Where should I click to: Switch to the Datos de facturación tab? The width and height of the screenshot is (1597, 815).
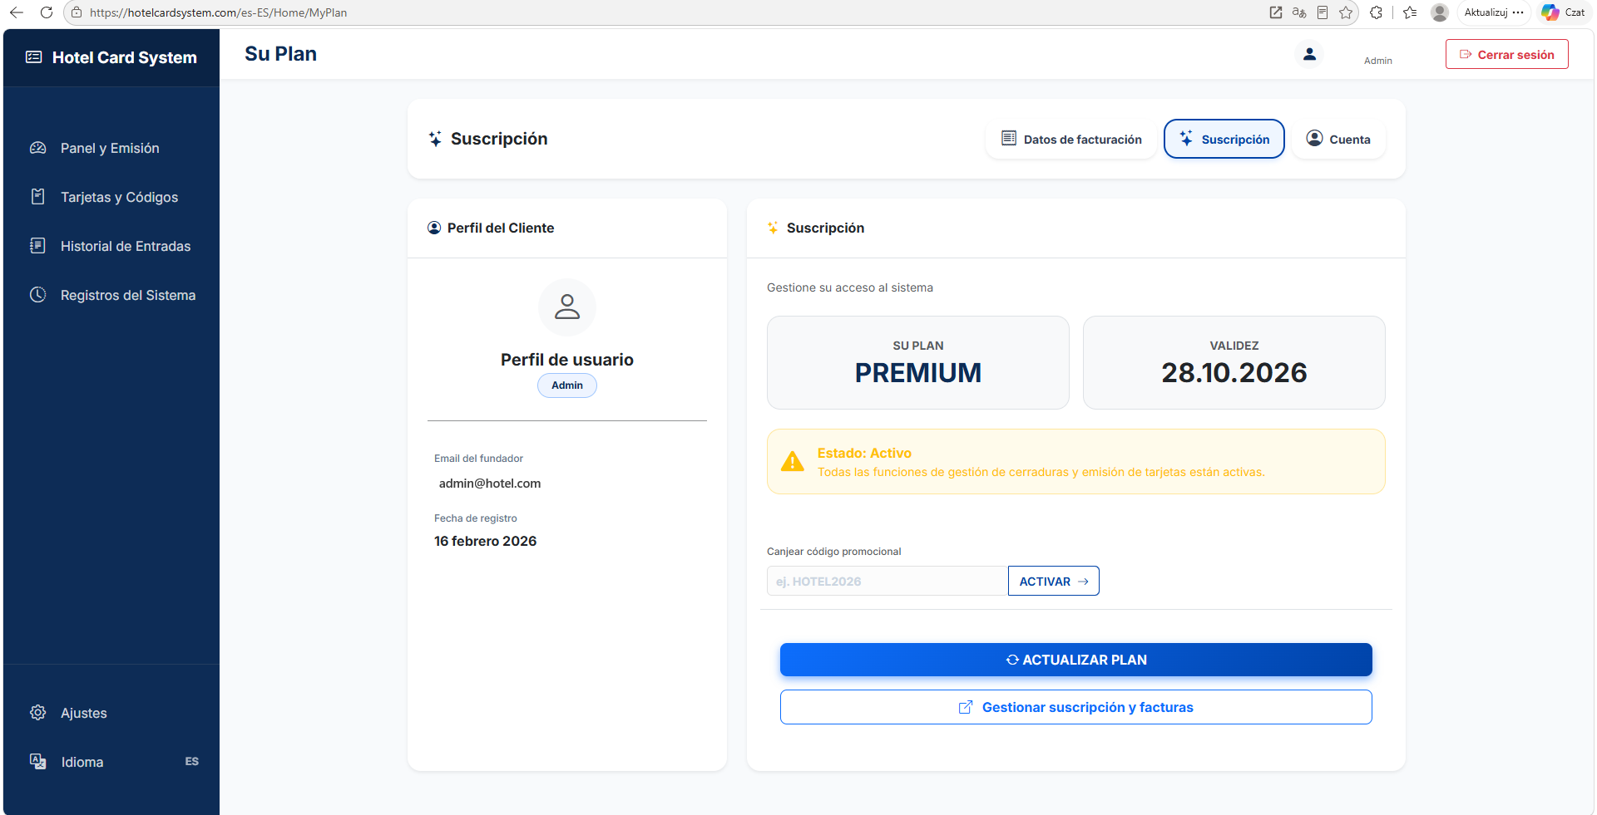(1071, 139)
